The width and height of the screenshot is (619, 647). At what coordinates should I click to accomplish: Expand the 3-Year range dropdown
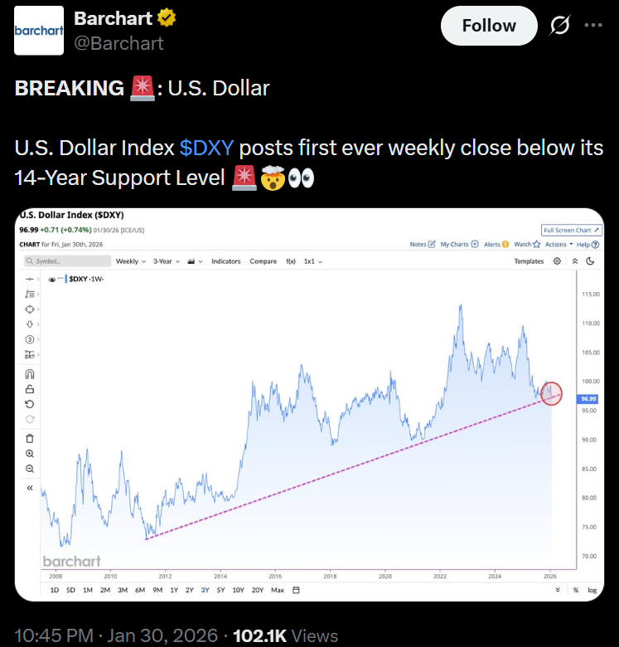point(167,261)
